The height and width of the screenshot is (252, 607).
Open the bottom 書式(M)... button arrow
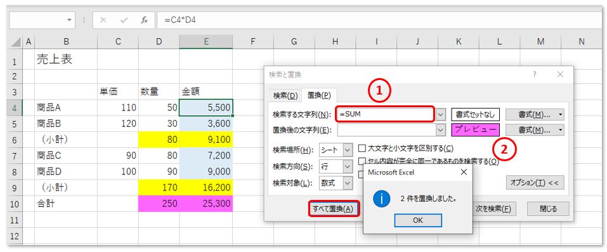(561, 130)
